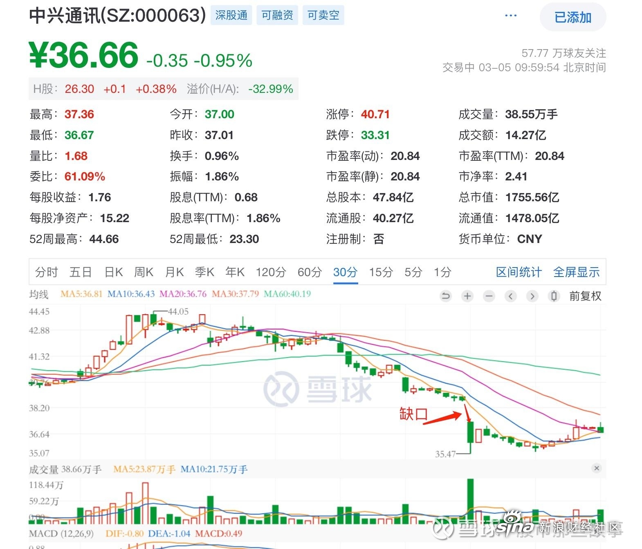
Task: Open the 季K chart tab
Action: [204, 272]
